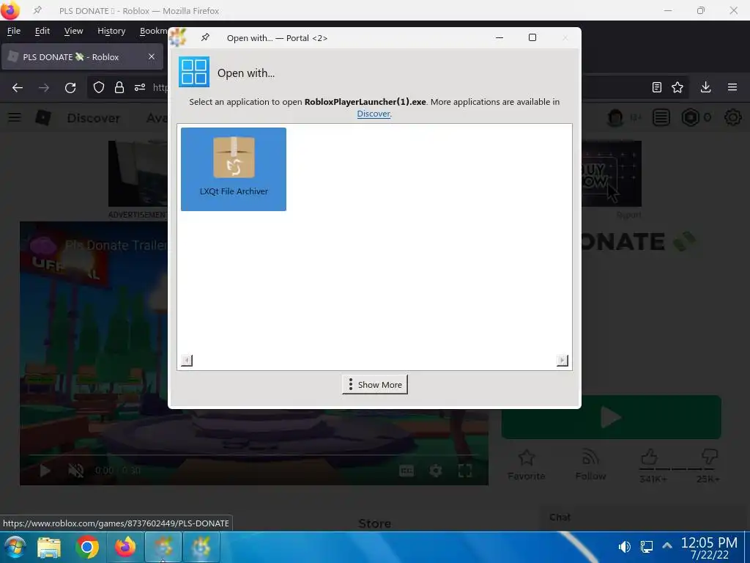Expand hidden system tray icons
Screen dimensions: 750x563
(x=667, y=545)
